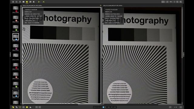Toggle the yellow filled square icon in bottom toolbar
The width and height of the screenshot is (194, 109).
click(27, 107)
